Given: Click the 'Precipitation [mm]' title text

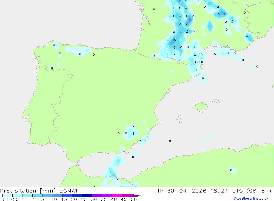Looking at the screenshot, I should coord(28,191).
